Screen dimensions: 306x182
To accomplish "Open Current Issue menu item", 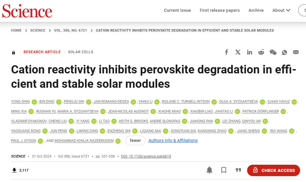I will tap(177, 10).
